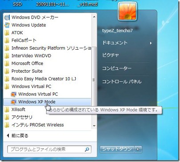Image resolution: width=180 pixels, height=162 pixels.
Task: Click the user account flower picture
Action: coord(127,11)
